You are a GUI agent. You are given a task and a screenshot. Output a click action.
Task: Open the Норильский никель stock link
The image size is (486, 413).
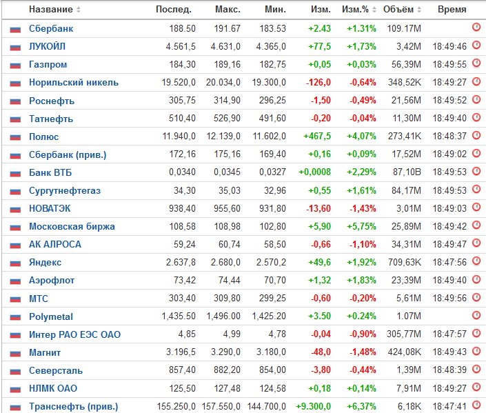74,83
